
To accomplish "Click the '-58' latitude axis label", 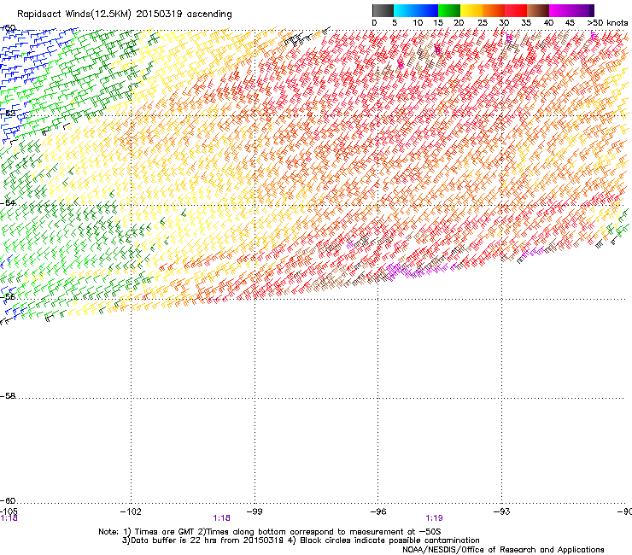I will click(8, 396).
